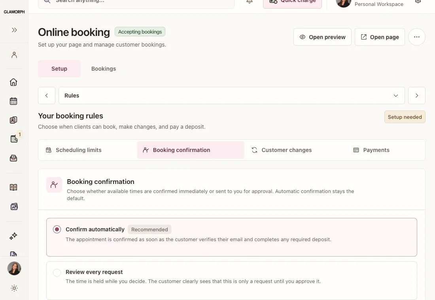The height and width of the screenshot is (300, 435).
Task: Go to previous setup section arrow
Action: click(x=47, y=96)
